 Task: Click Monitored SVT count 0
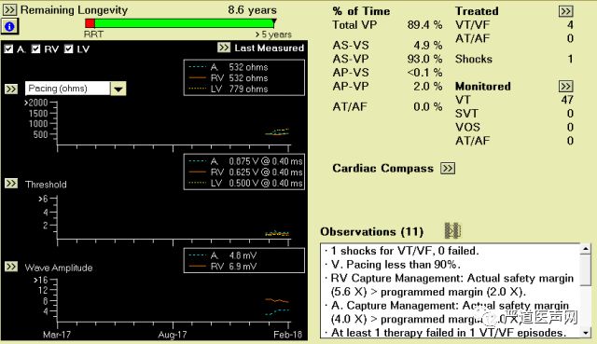coord(570,114)
